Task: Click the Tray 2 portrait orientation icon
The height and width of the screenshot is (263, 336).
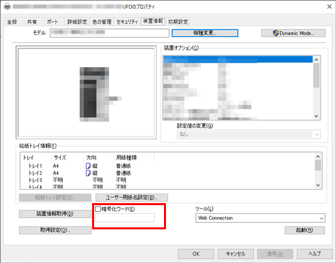Action: click(88, 173)
